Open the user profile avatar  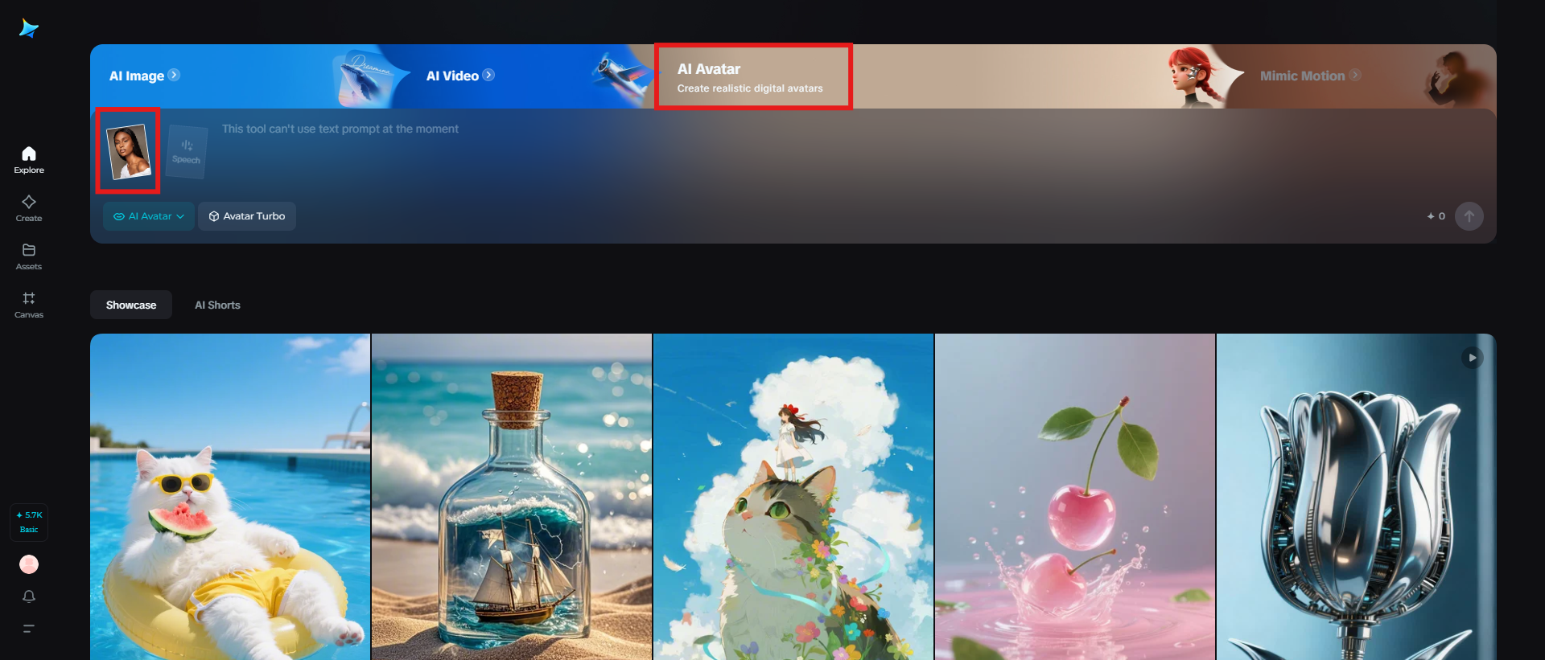click(x=29, y=564)
